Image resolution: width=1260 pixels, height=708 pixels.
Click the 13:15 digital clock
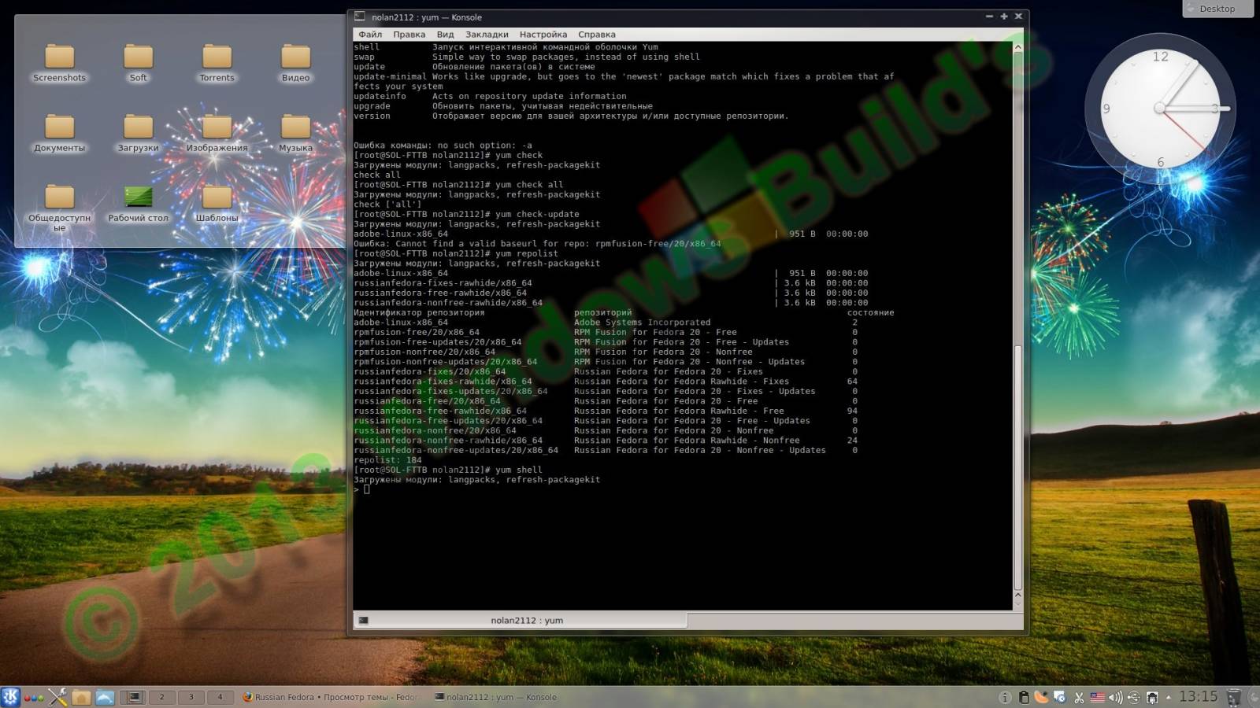tap(1198, 696)
